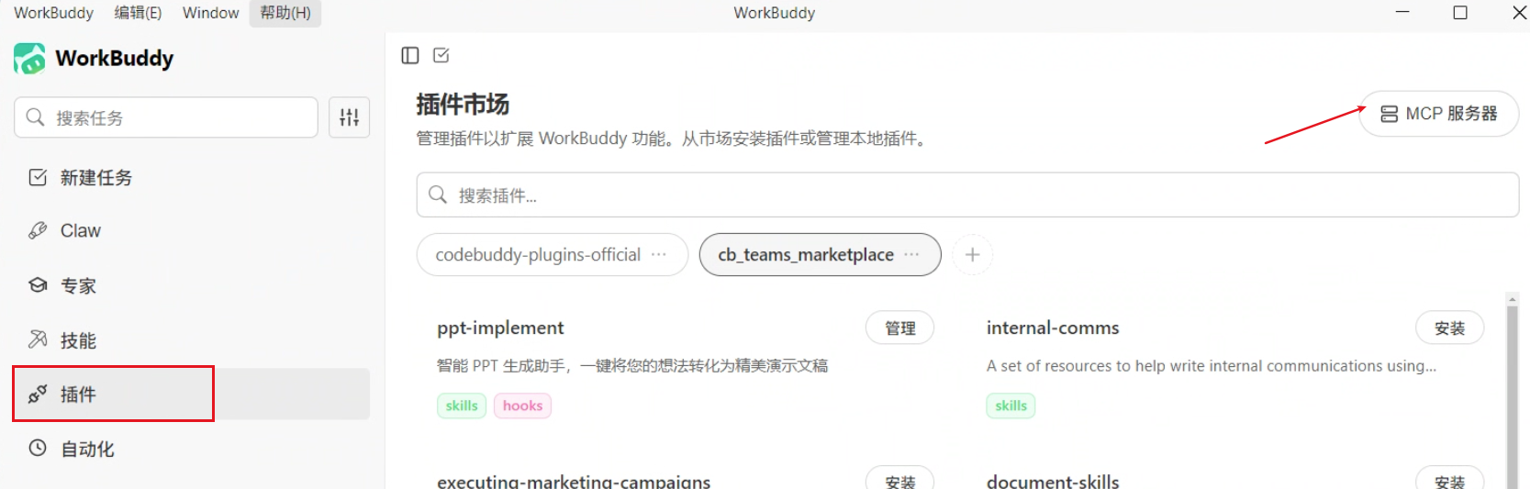Focus the 搜索任务 input field
The height and width of the screenshot is (489, 1530).
166,117
